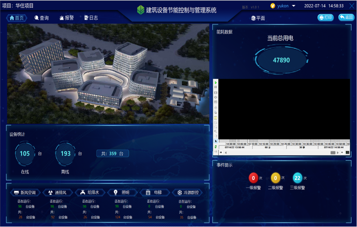Step the trend timeline backward

(x=226, y=153)
